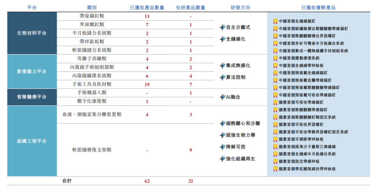This screenshot has height=190, width=376.
Task: Click the medal icon next to 中國首個運動康復系統
Action: tap(275, 58)
